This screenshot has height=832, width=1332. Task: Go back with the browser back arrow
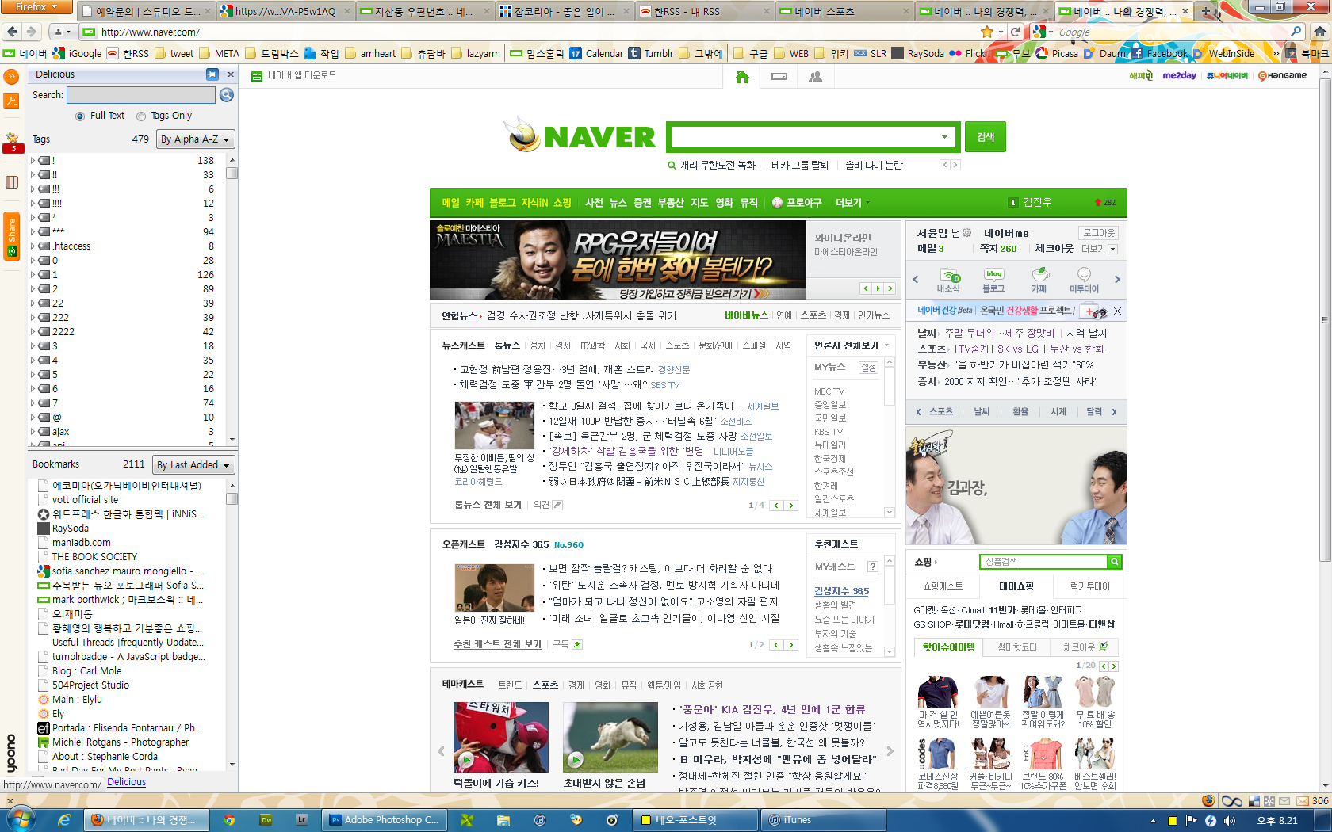coord(12,32)
